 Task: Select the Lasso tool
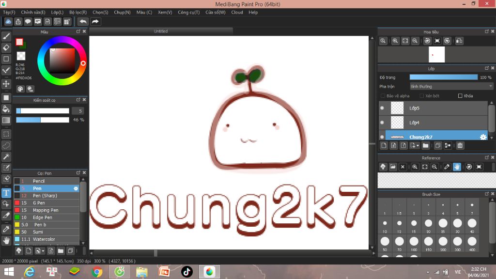[x=6, y=145]
